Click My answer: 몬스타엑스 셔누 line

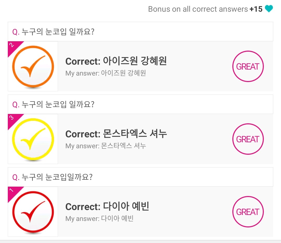pos(106,146)
